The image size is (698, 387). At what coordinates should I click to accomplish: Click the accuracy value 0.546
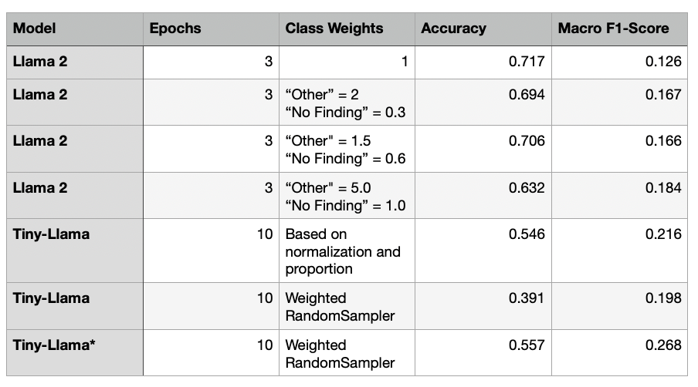point(527,234)
